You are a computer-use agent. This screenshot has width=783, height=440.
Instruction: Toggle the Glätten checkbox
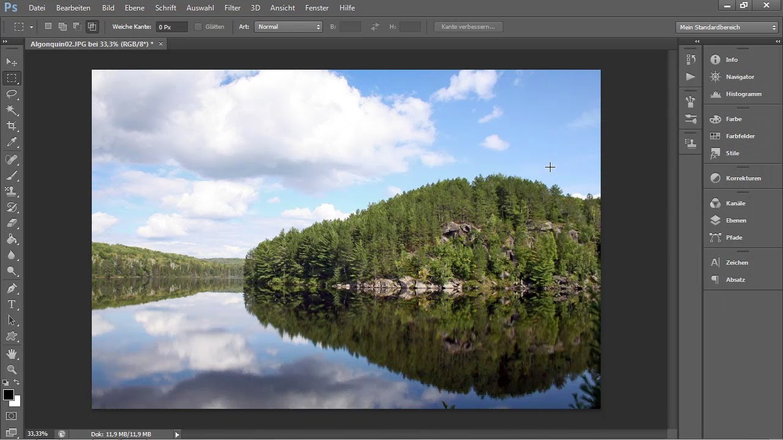pyautogui.click(x=198, y=27)
